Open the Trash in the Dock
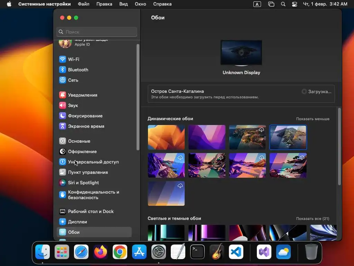Image resolution: width=354 pixels, height=266 pixels. coord(311,252)
